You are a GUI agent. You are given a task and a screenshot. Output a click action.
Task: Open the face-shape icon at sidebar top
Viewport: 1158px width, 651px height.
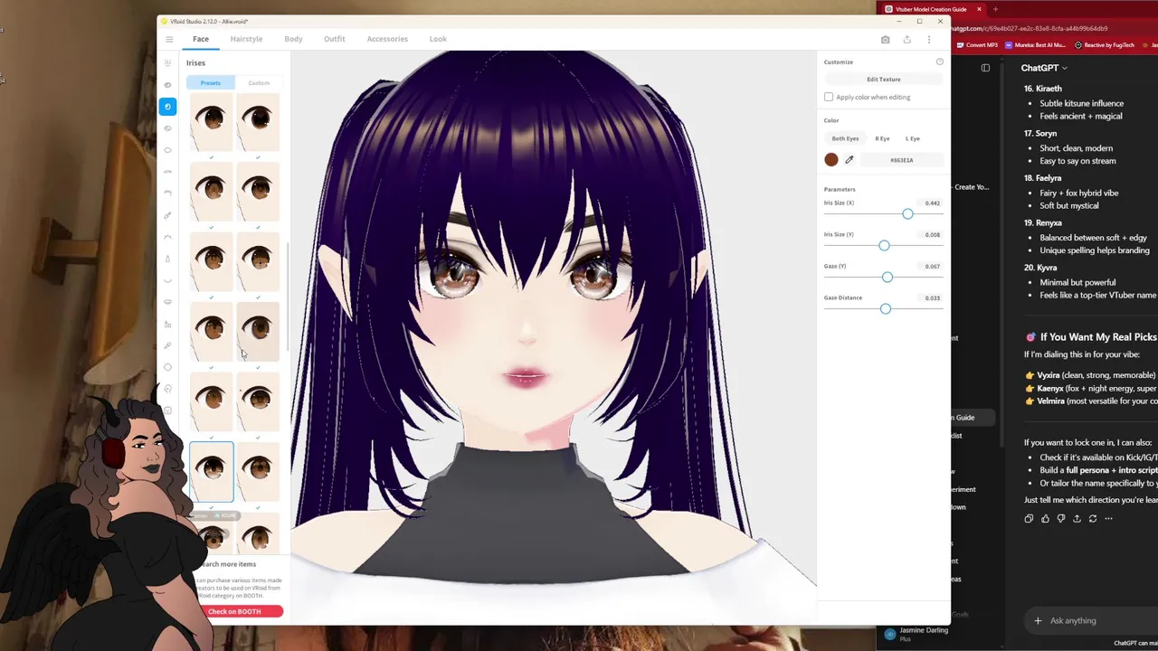click(167, 63)
